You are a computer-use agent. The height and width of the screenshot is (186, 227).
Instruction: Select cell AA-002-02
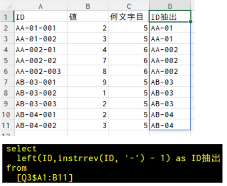tap(41, 60)
